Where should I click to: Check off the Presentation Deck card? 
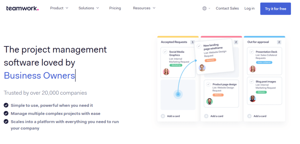point(251,52)
